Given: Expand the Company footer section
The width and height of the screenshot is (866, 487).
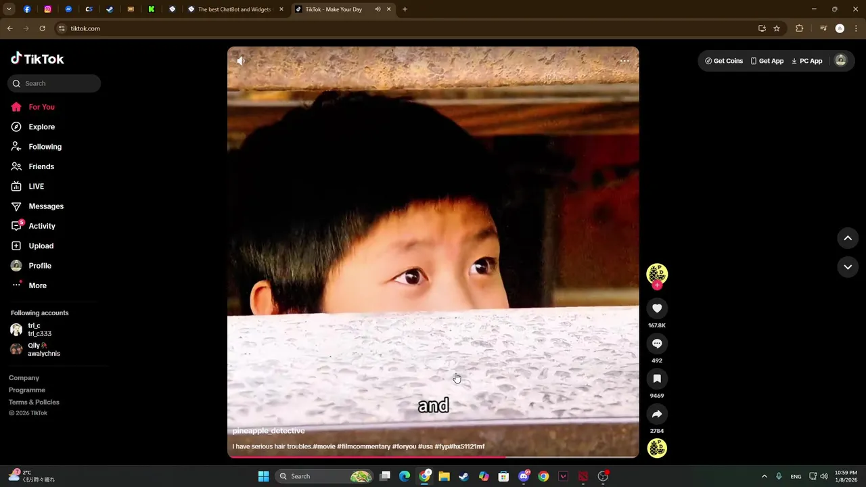Looking at the screenshot, I should (x=24, y=378).
